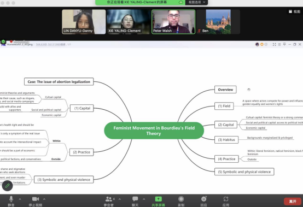Expand the arrow next to chat
The height and width of the screenshot is (207, 303).
click(144, 199)
